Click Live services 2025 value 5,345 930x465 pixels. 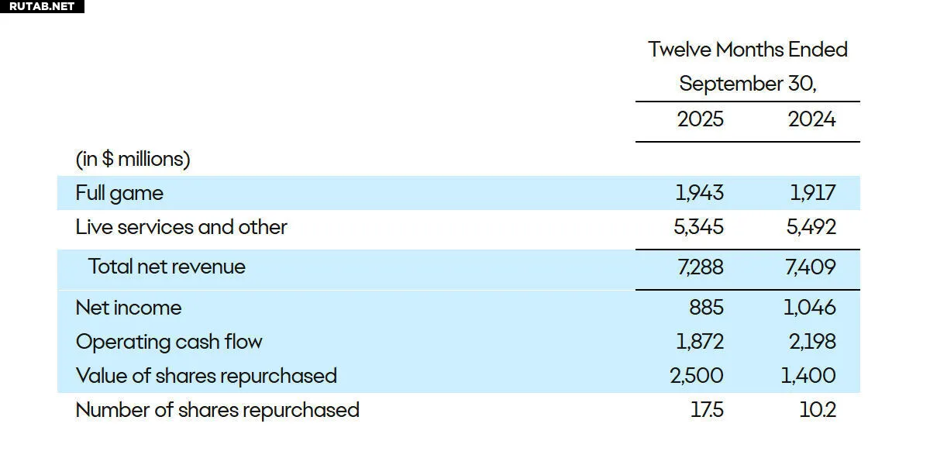pos(699,227)
